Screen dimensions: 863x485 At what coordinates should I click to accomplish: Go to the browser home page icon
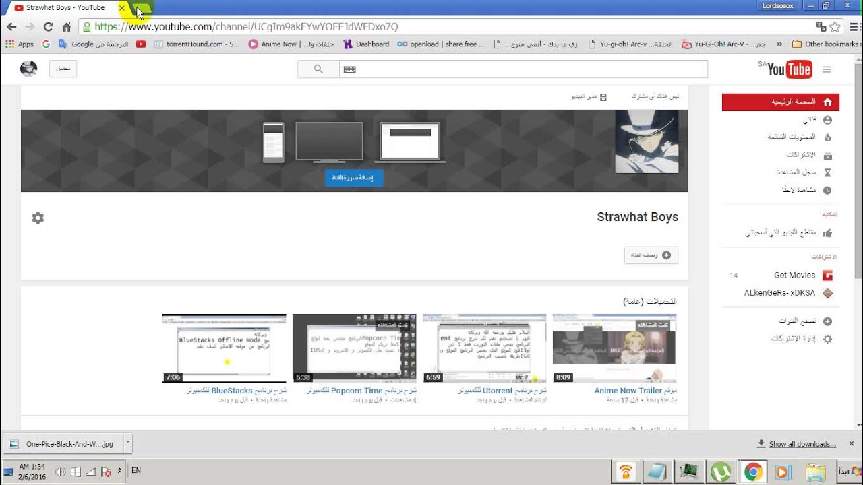point(66,27)
